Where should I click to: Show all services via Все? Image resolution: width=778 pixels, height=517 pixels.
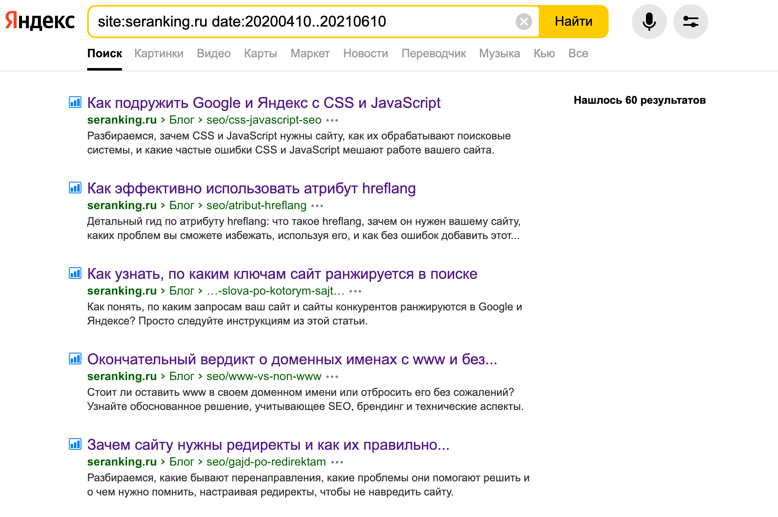click(578, 54)
